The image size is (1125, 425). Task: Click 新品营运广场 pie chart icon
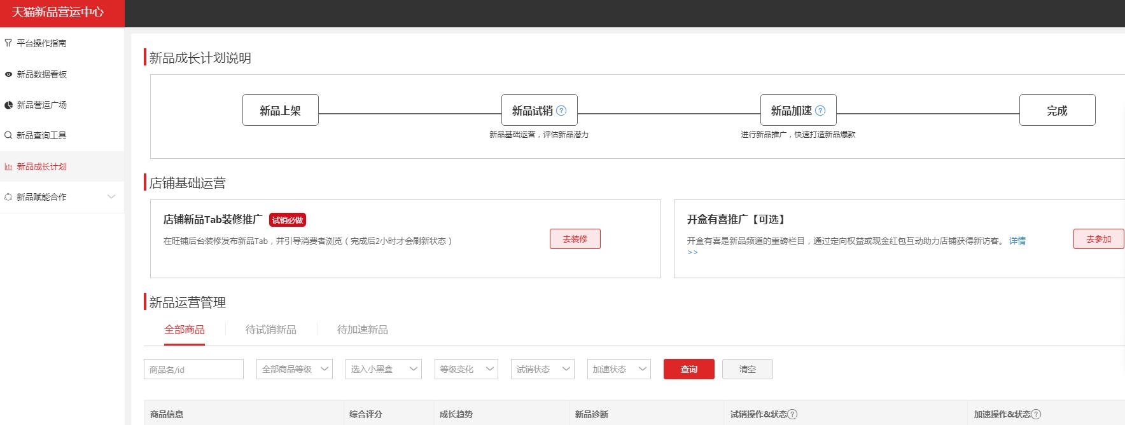pos(8,105)
